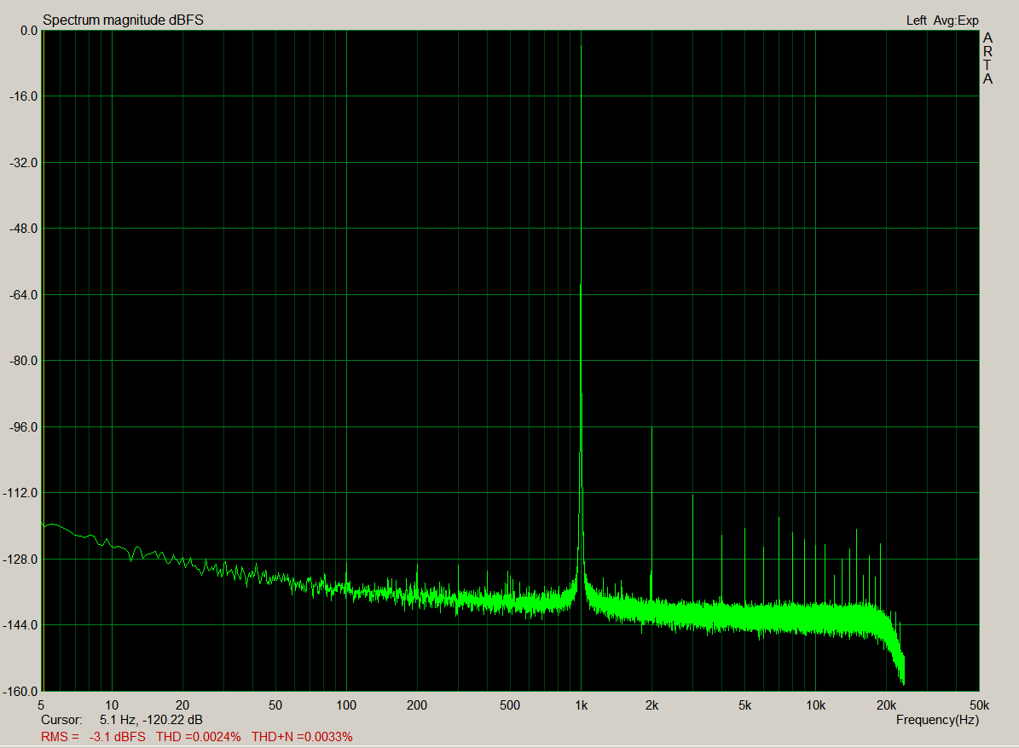Click the vertical ARTA logo text
The width and height of the screenshot is (1019, 748).
pyautogui.click(x=987, y=59)
